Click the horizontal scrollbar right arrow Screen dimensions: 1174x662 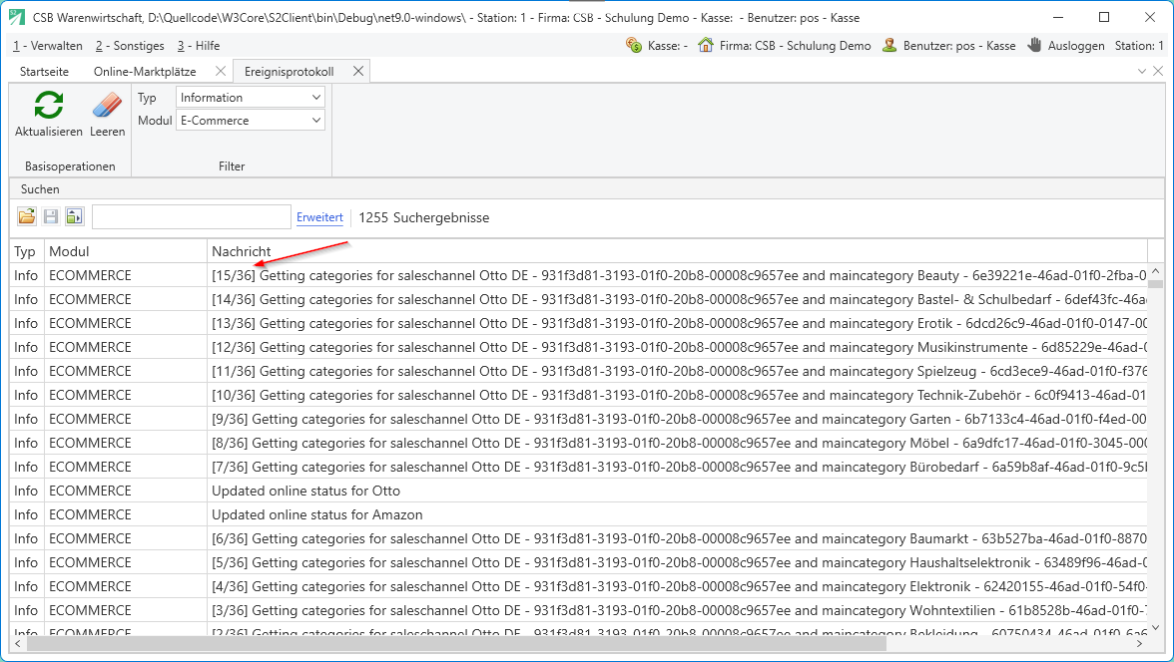pos(1140,643)
